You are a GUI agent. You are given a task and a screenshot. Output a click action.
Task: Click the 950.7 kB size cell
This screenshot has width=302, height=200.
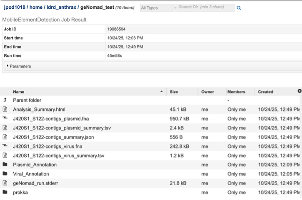pyautogui.click(x=179, y=119)
